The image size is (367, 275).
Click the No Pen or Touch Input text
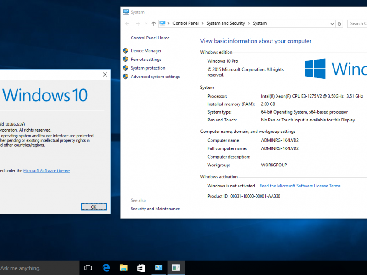point(308,120)
